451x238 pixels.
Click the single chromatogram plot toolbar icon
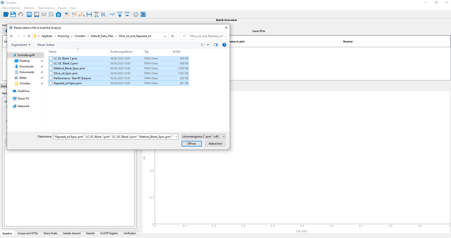pos(37,14)
